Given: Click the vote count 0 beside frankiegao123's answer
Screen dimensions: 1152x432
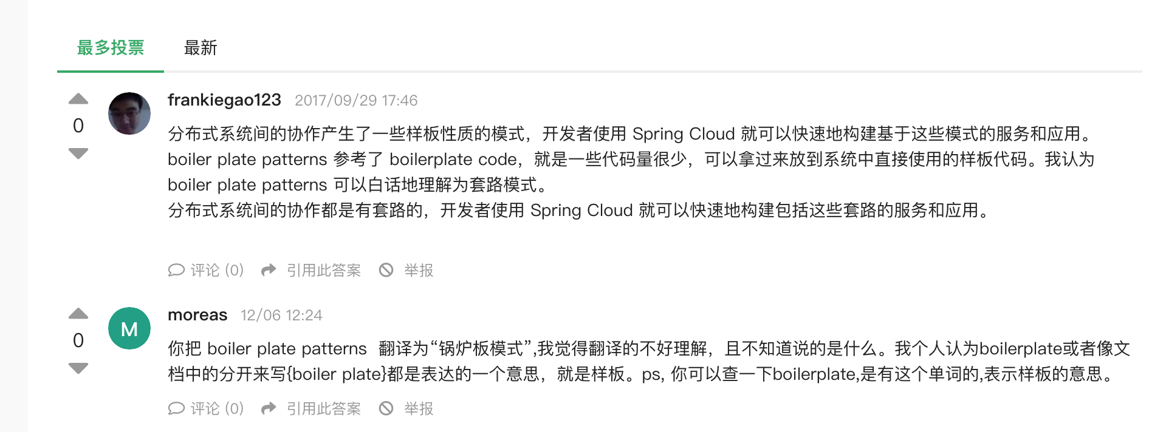Looking at the screenshot, I should pyautogui.click(x=78, y=126).
